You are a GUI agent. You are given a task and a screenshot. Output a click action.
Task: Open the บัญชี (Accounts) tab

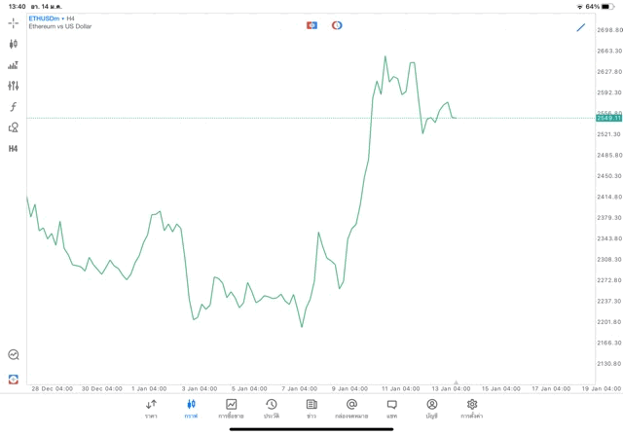431,409
